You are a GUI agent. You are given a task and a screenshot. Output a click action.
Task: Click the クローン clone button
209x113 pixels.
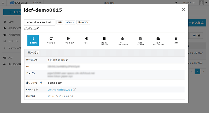coord(70,22)
